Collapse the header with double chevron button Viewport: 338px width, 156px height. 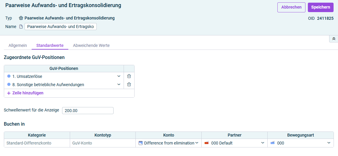[334, 39]
